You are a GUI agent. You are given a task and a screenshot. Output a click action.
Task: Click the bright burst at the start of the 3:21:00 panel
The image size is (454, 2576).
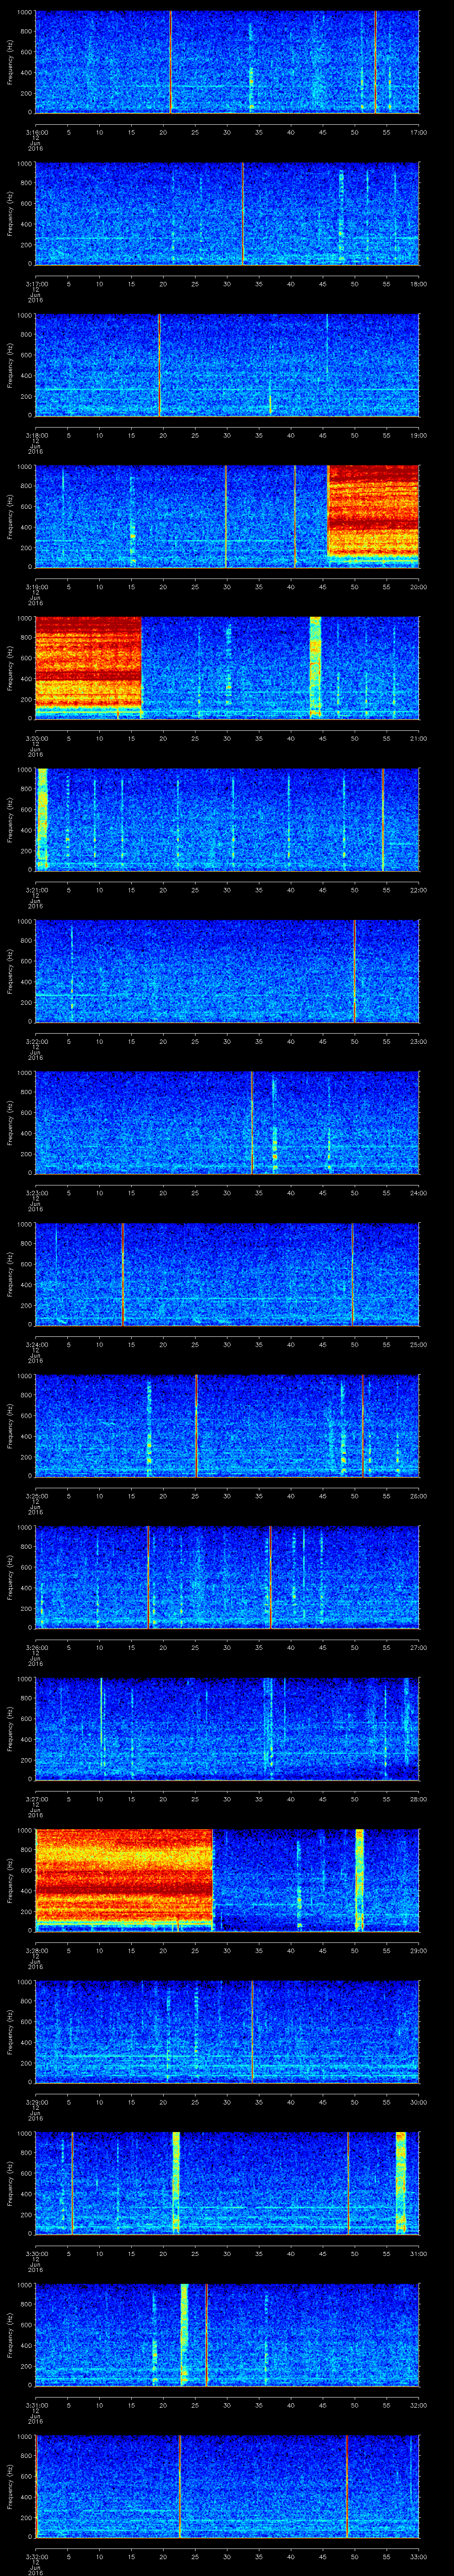click(x=42, y=819)
